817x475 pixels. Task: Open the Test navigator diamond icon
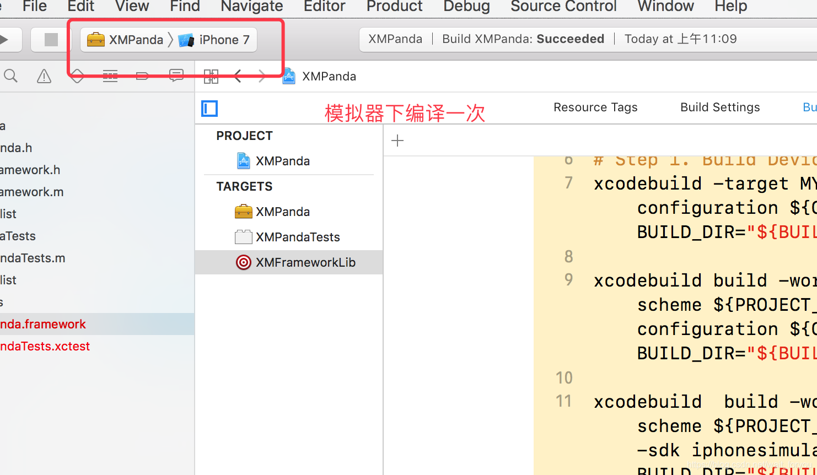click(77, 76)
